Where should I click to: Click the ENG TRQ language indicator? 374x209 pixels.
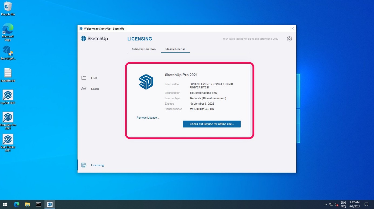343,204
